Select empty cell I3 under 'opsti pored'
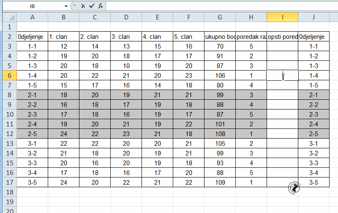This screenshot has width=338, height=213. pos(282,46)
